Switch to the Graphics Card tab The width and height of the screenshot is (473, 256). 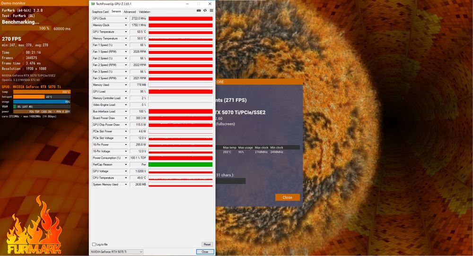pyautogui.click(x=100, y=12)
